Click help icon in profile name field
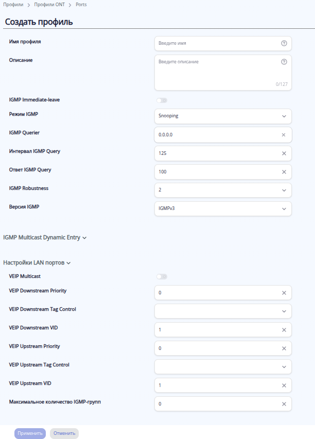Screen dimensions: 315x439 click(x=284, y=43)
